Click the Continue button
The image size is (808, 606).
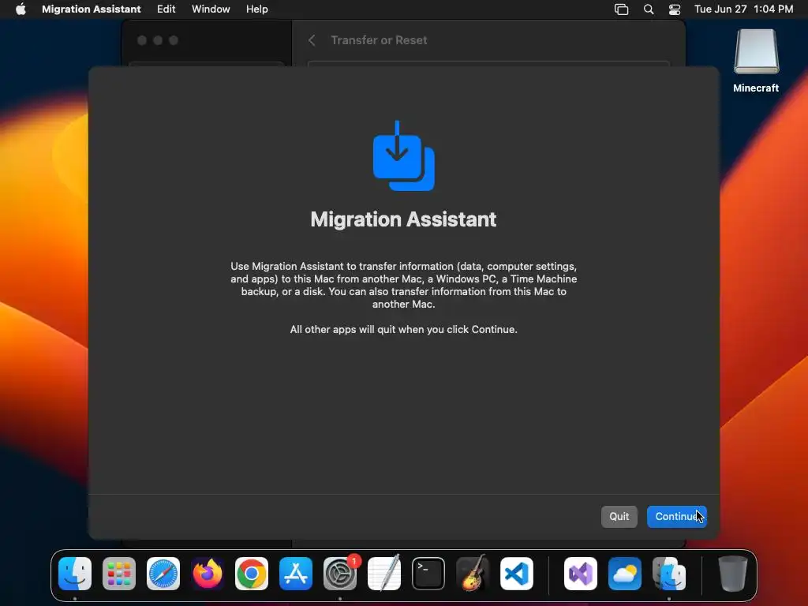676,516
